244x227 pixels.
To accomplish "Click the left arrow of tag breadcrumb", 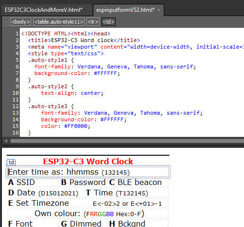I will 6,22.
